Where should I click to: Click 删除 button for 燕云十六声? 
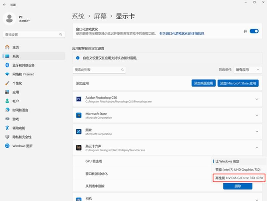point(238,186)
